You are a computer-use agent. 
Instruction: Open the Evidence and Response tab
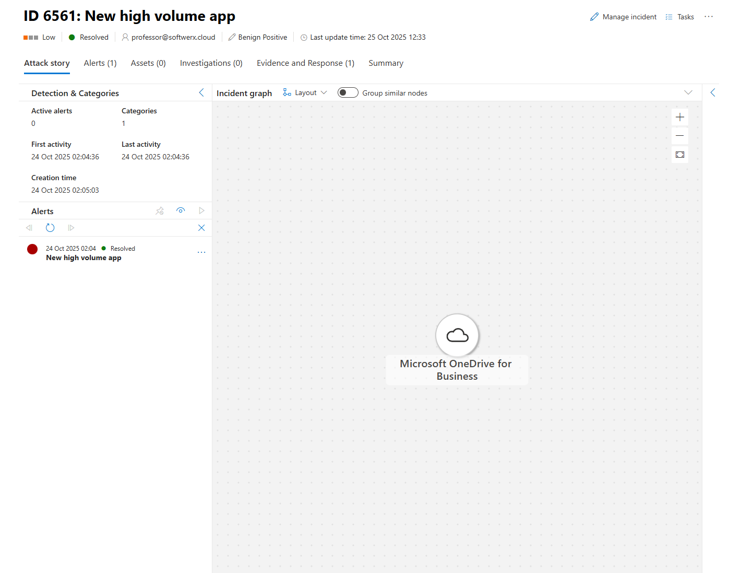click(x=305, y=63)
